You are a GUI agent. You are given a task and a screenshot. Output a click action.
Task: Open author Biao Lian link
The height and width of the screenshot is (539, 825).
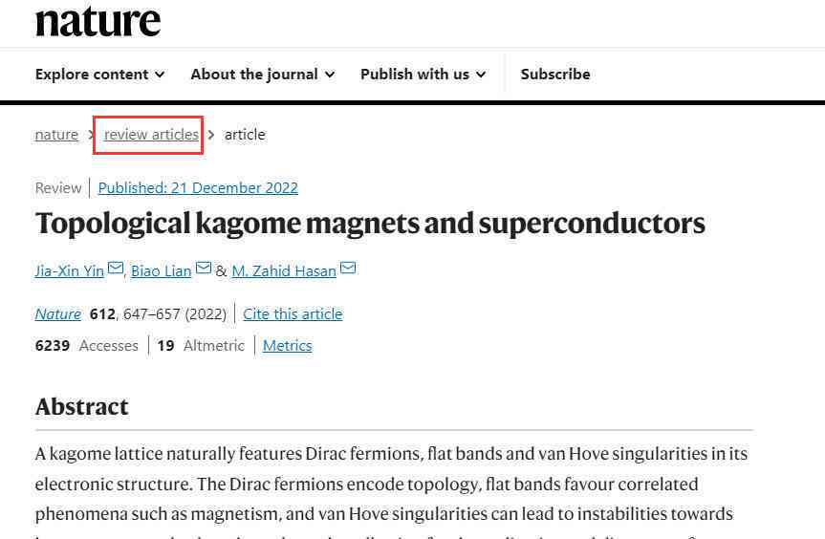point(161,270)
